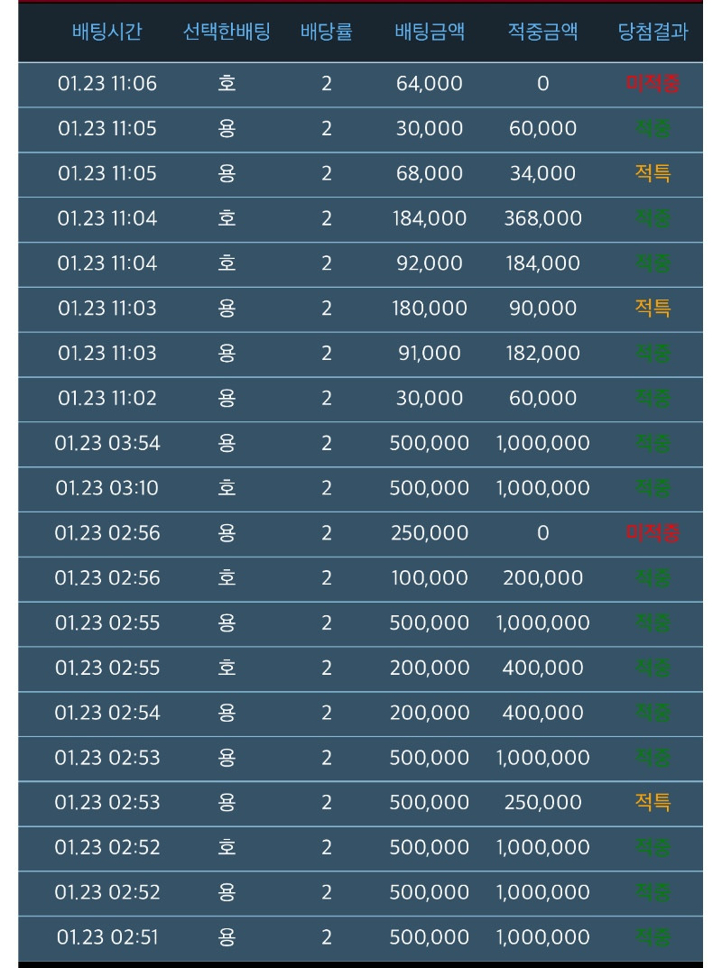
Task: Select the 01.23 03:54 time entry
Action: point(106,443)
